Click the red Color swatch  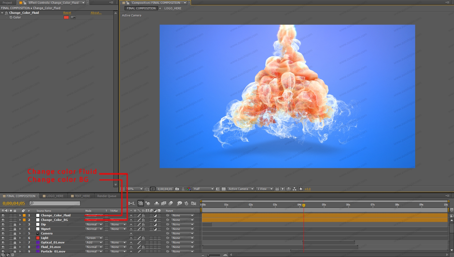pyautogui.click(x=66, y=17)
